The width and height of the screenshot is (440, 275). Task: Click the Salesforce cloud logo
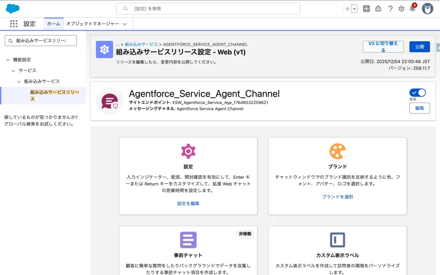[x=13, y=9]
